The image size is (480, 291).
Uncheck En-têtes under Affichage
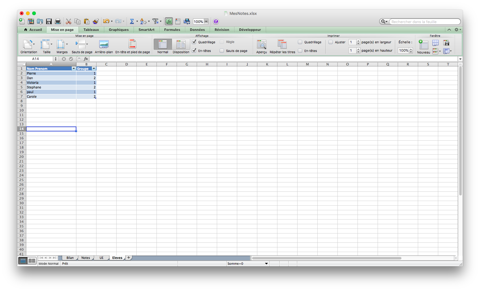(194, 50)
